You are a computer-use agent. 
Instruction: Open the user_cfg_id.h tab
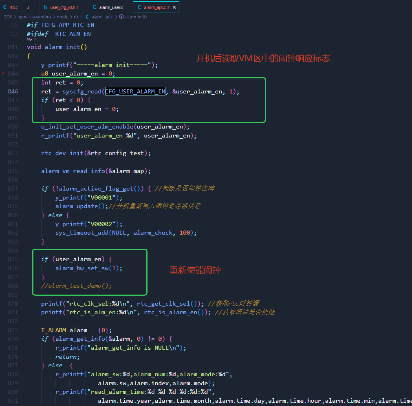click(x=64, y=7)
